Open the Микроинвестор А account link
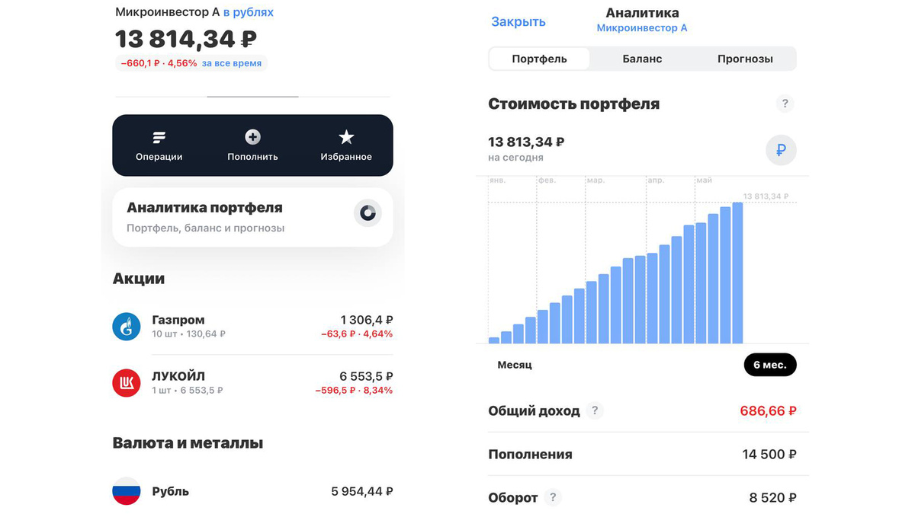 tap(643, 27)
